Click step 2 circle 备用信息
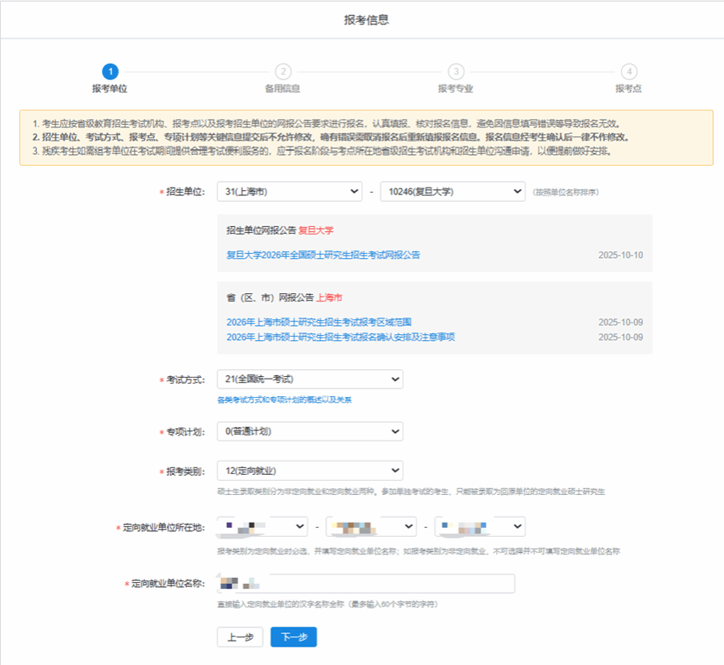This screenshot has height=665, width=724. 283,72
